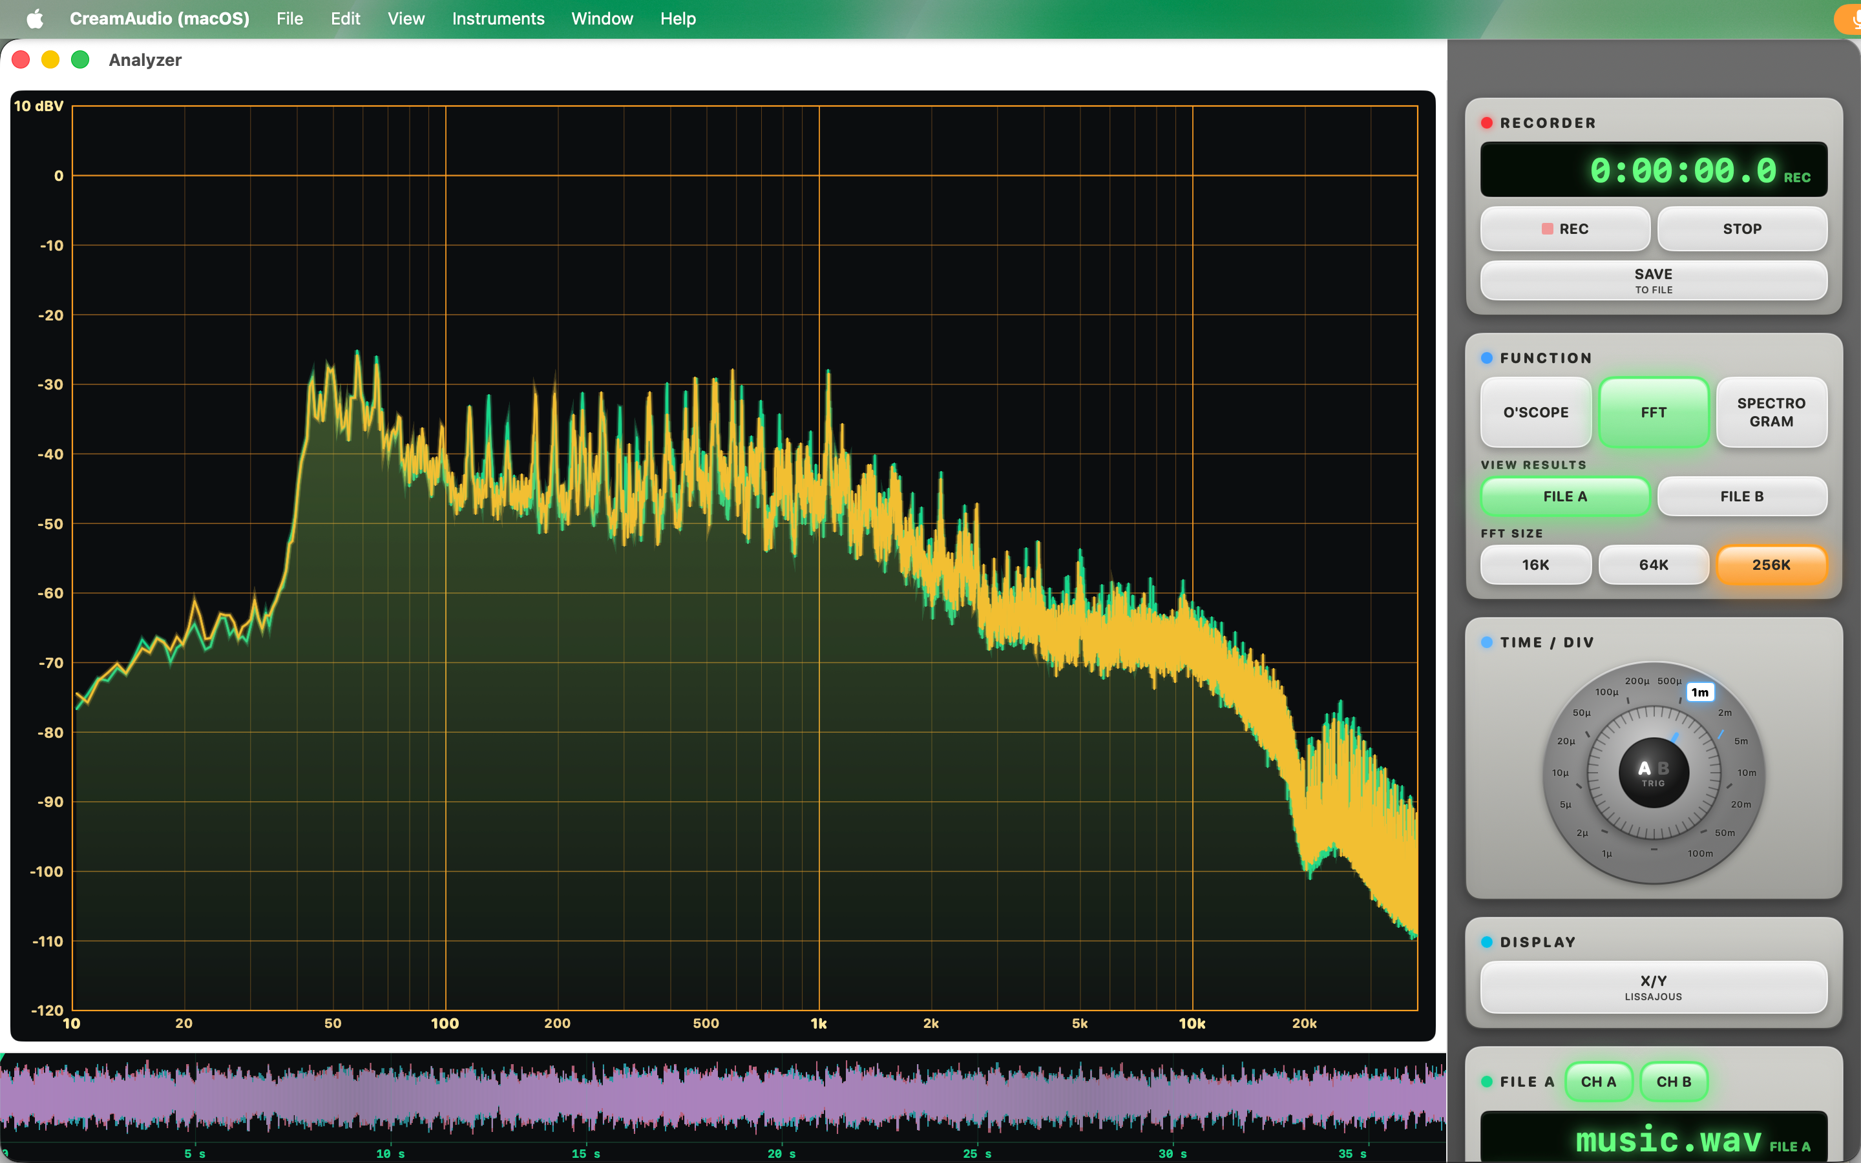Set FFT size to 256K
1861x1163 pixels.
click(1771, 565)
